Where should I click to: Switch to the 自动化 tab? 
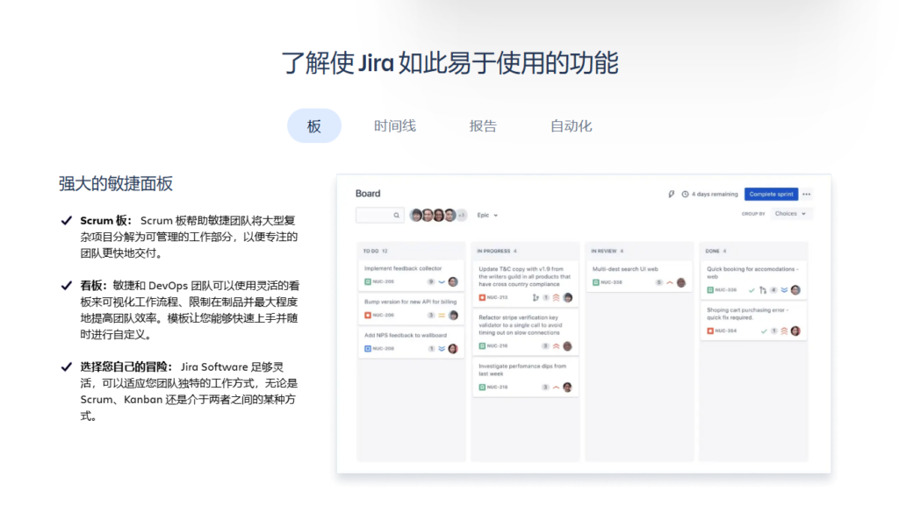pyautogui.click(x=571, y=126)
